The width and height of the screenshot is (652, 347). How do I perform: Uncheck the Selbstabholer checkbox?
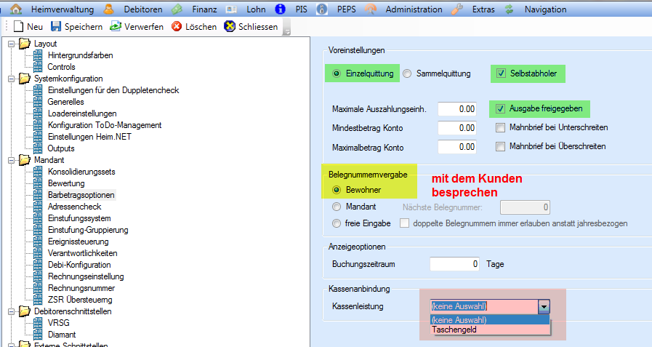(x=501, y=73)
